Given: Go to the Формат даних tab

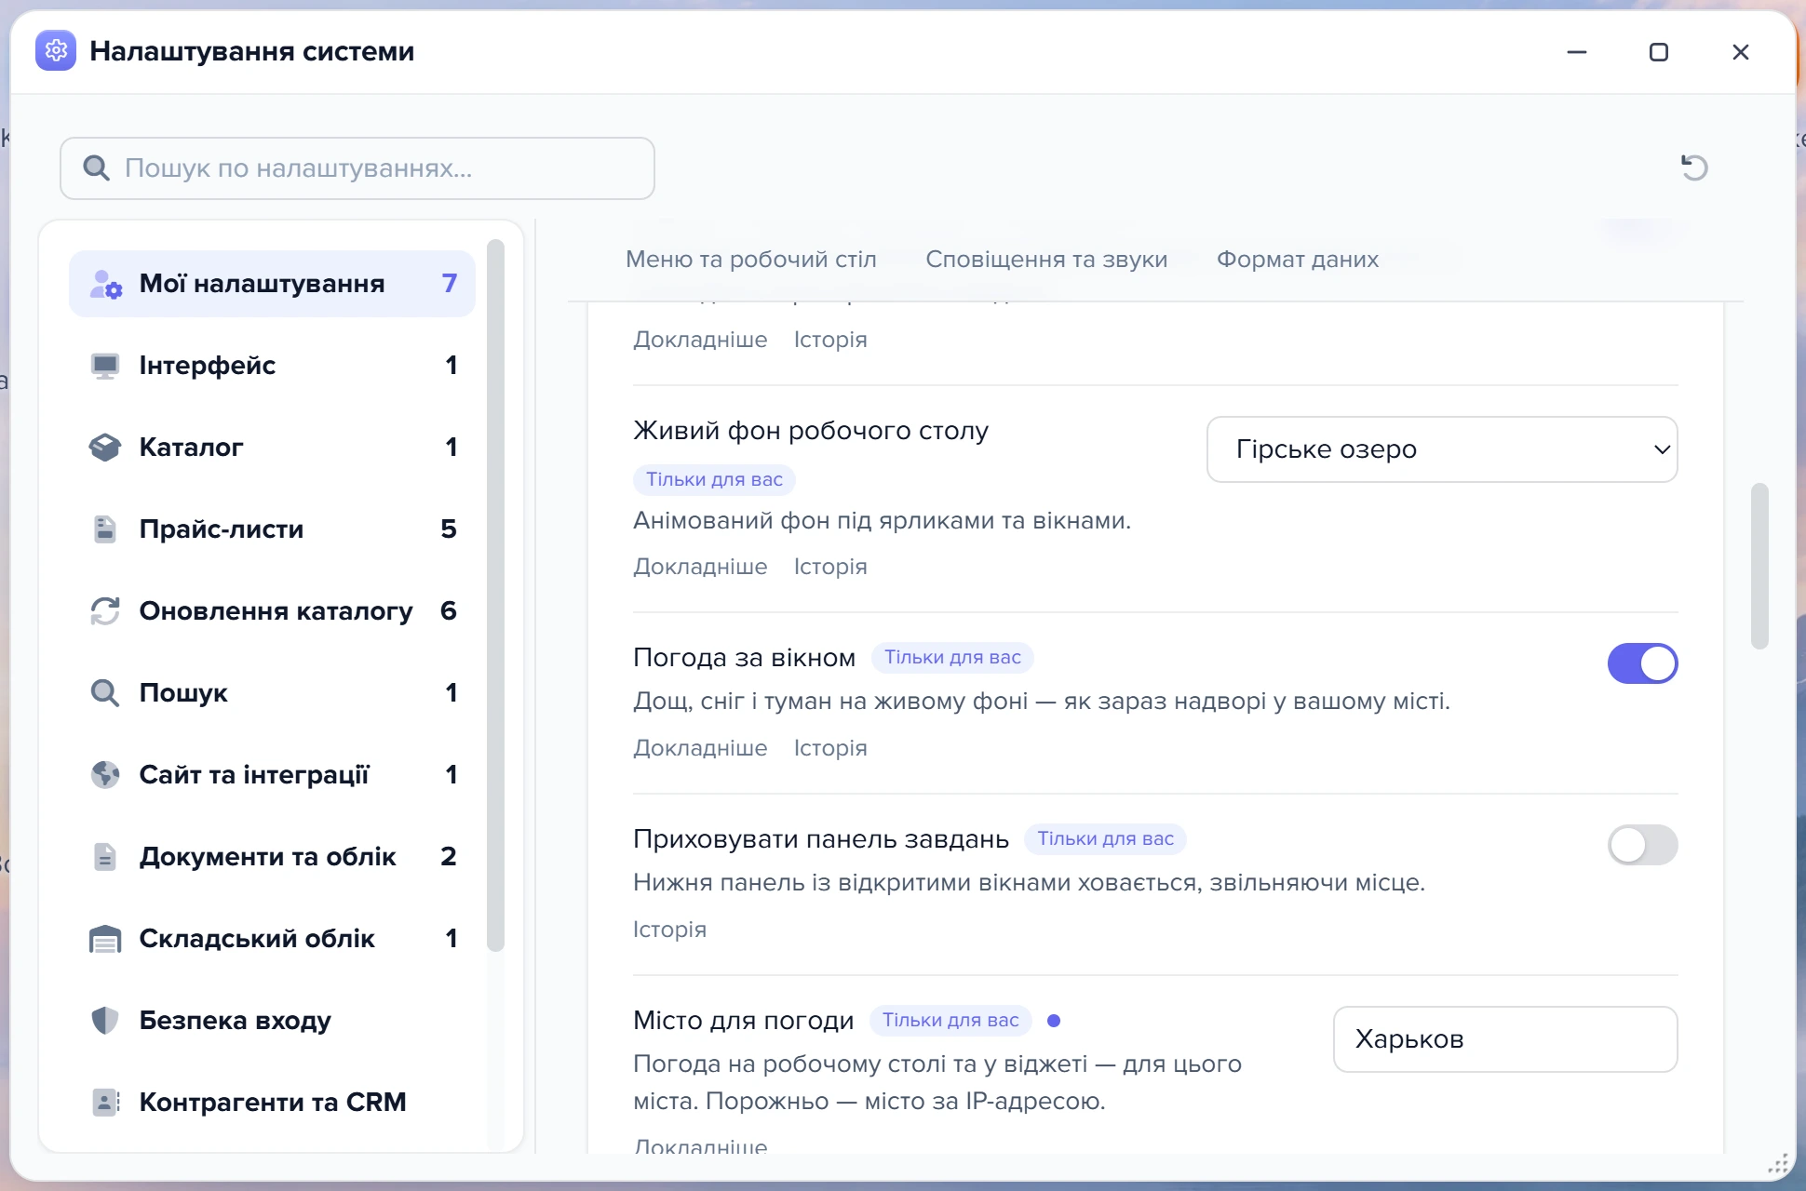Looking at the screenshot, I should [1298, 260].
